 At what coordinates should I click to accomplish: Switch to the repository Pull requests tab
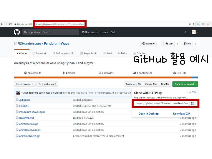[x=63, y=53]
